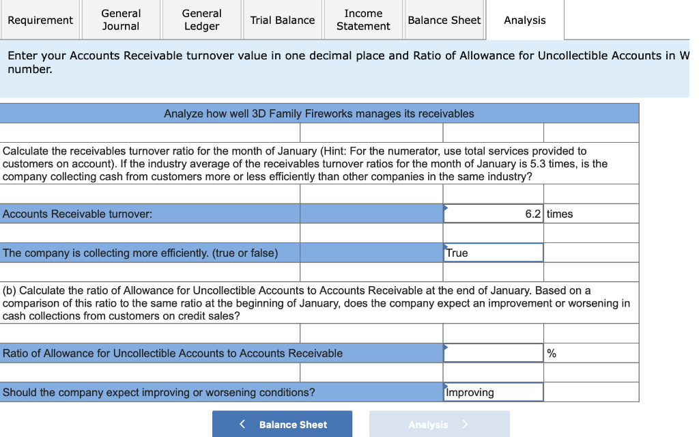
Task: Click the allowance ratio percentage input field
Action: coord(493,353)
